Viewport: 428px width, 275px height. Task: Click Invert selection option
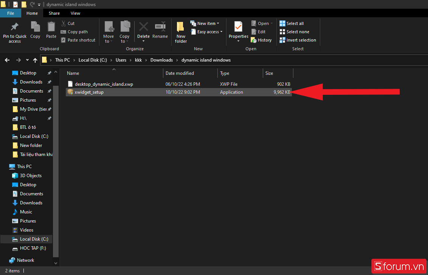298,40
